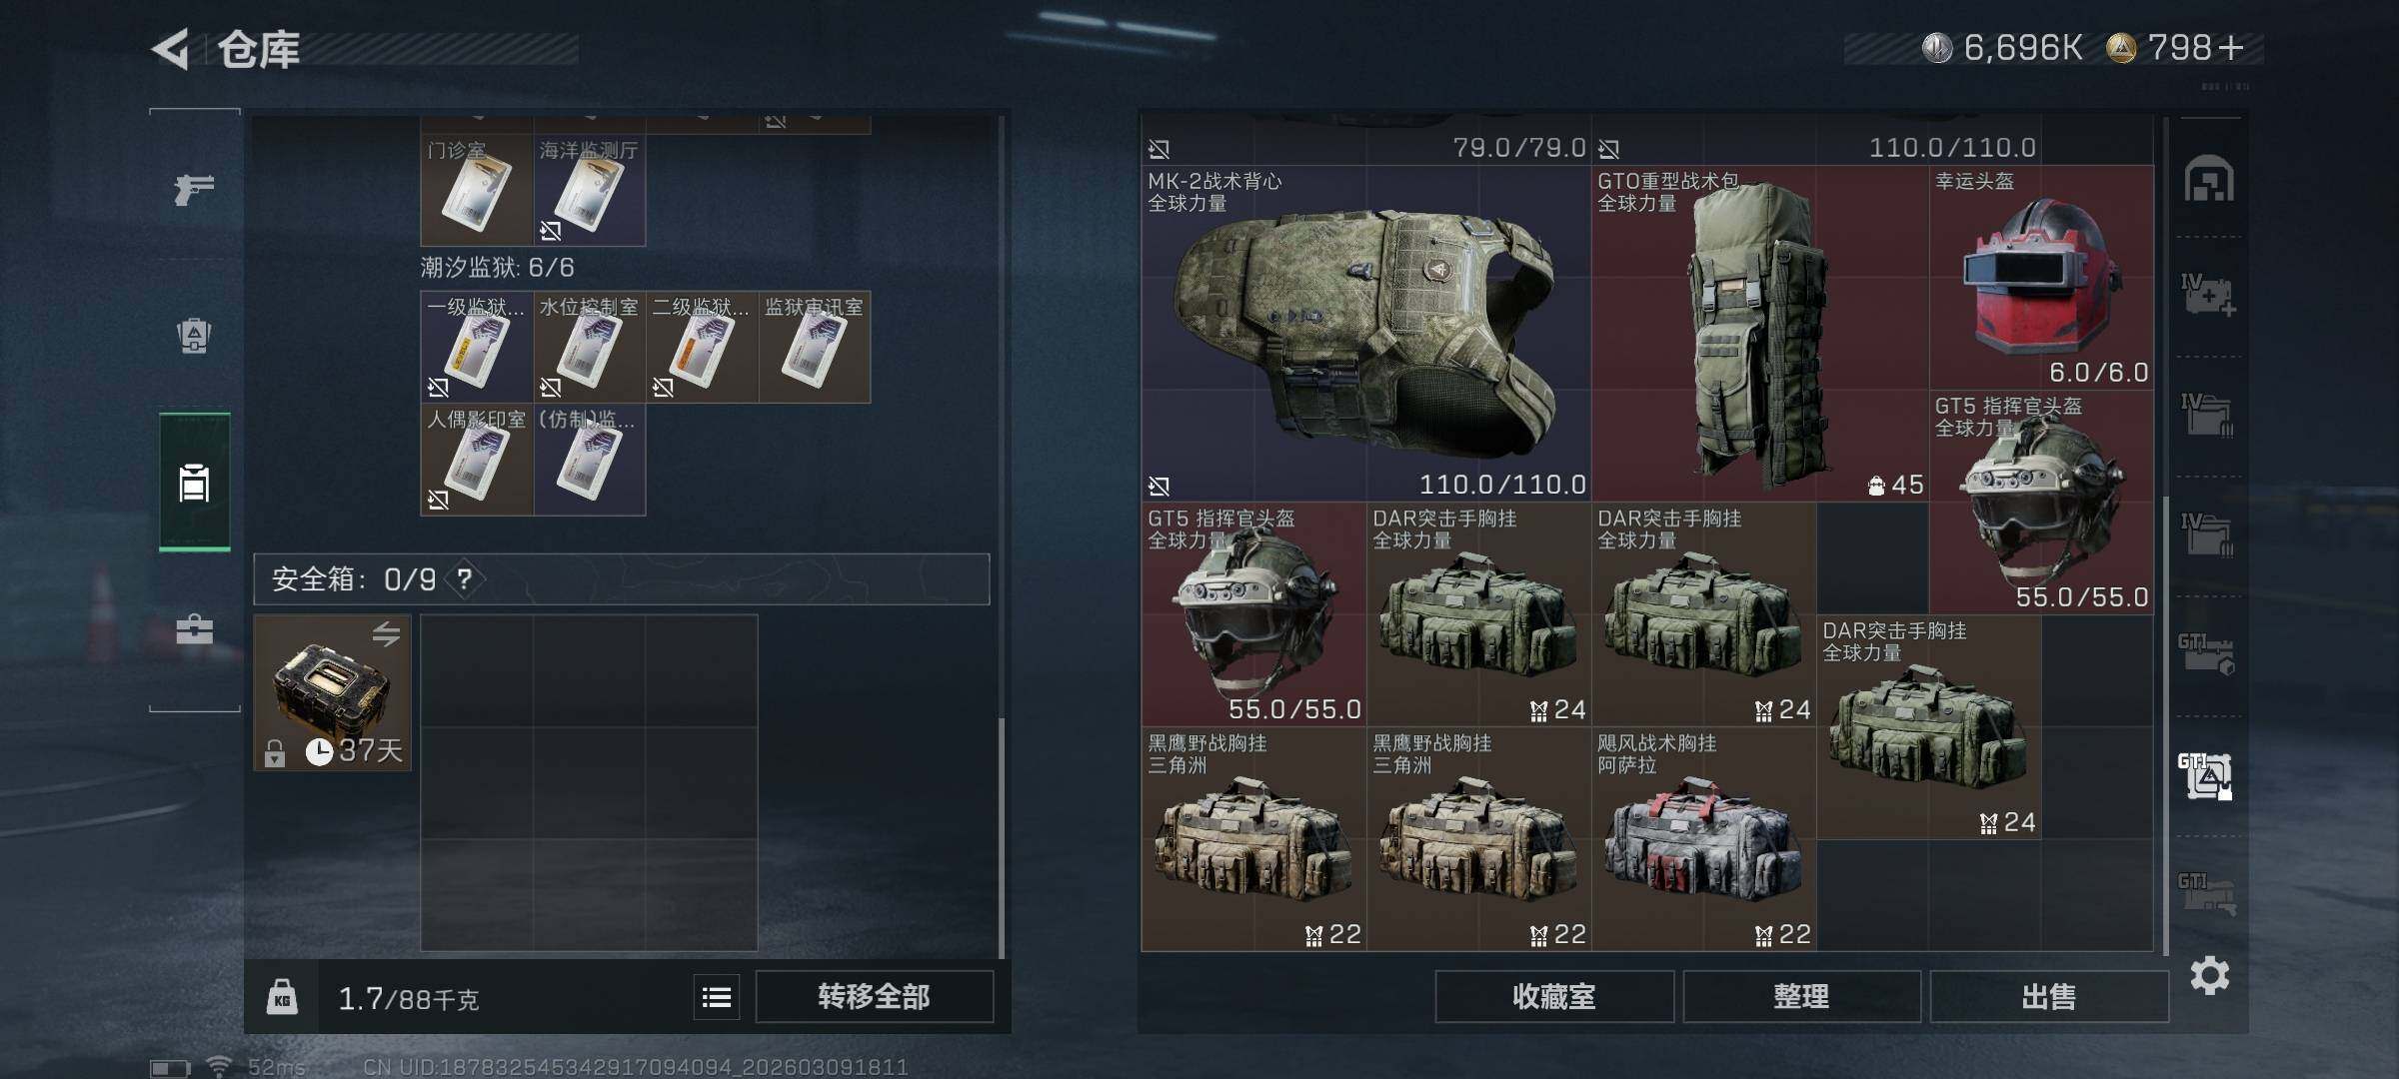2399x1079 pixels.
Task: Open settings gear icon at bottom right
Action: tap(2210, 975)
